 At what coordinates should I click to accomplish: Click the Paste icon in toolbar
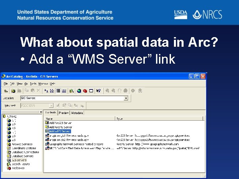33,90
